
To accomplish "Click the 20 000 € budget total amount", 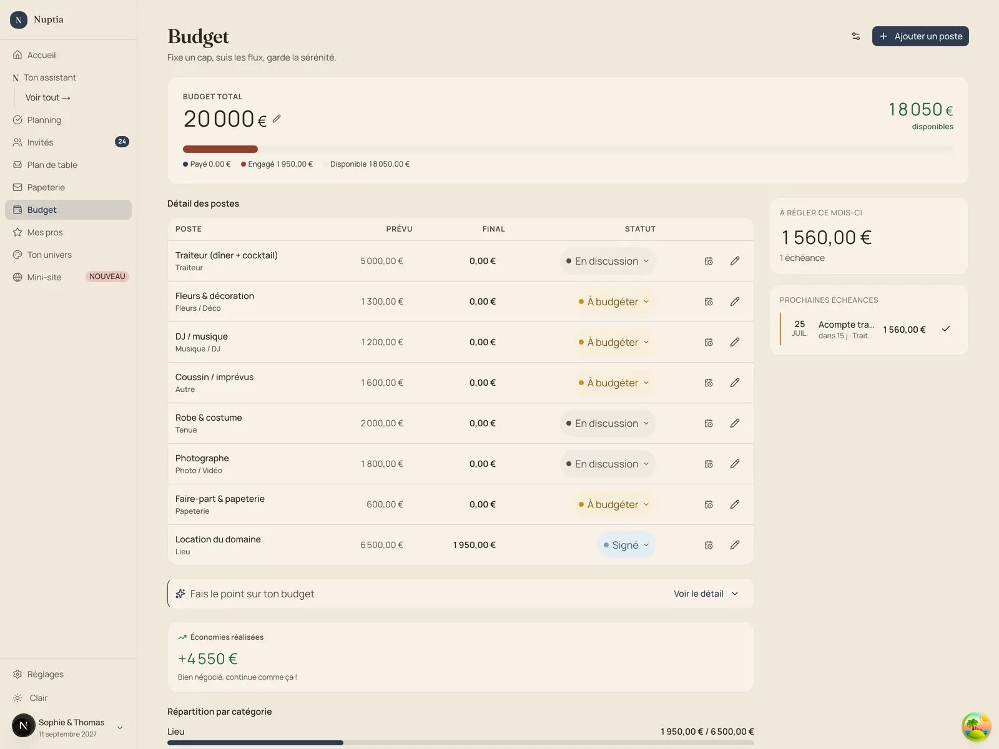I will [x=225, y=119].
